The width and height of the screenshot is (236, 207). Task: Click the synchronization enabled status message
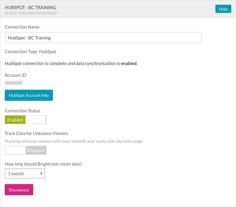click(71, 64)
